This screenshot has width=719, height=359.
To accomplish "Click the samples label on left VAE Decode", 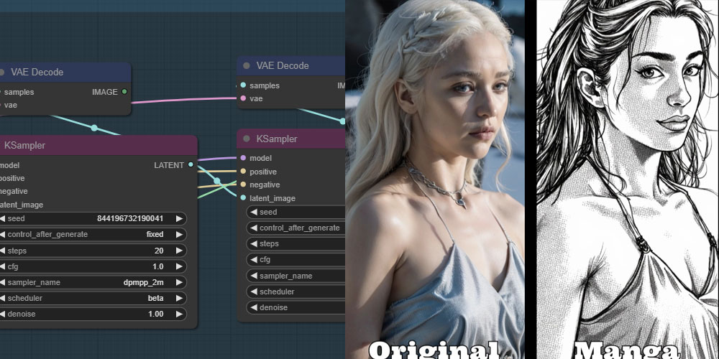I will (19, 92).
